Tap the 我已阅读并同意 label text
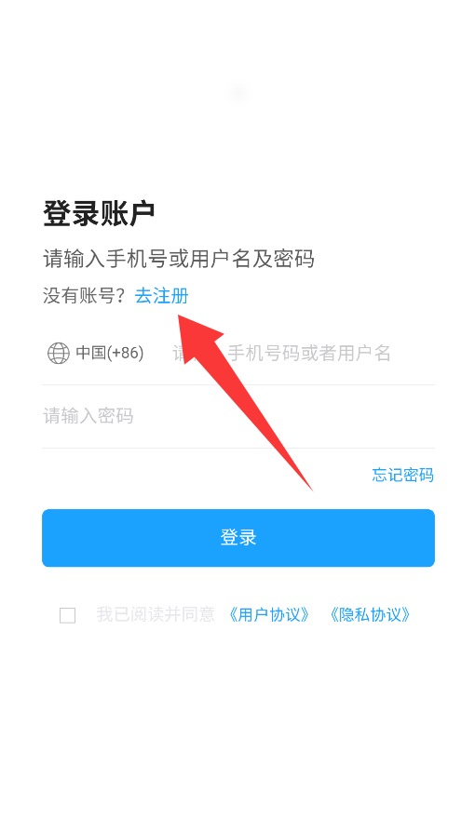 pos(156,614)
